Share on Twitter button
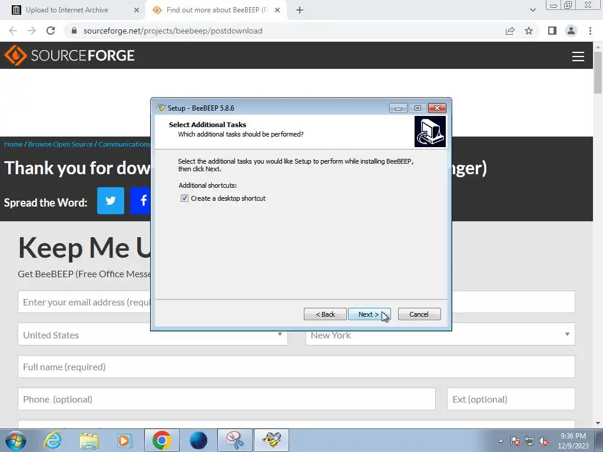This screenshot has height=452, width=603. [x=111, y=201]
